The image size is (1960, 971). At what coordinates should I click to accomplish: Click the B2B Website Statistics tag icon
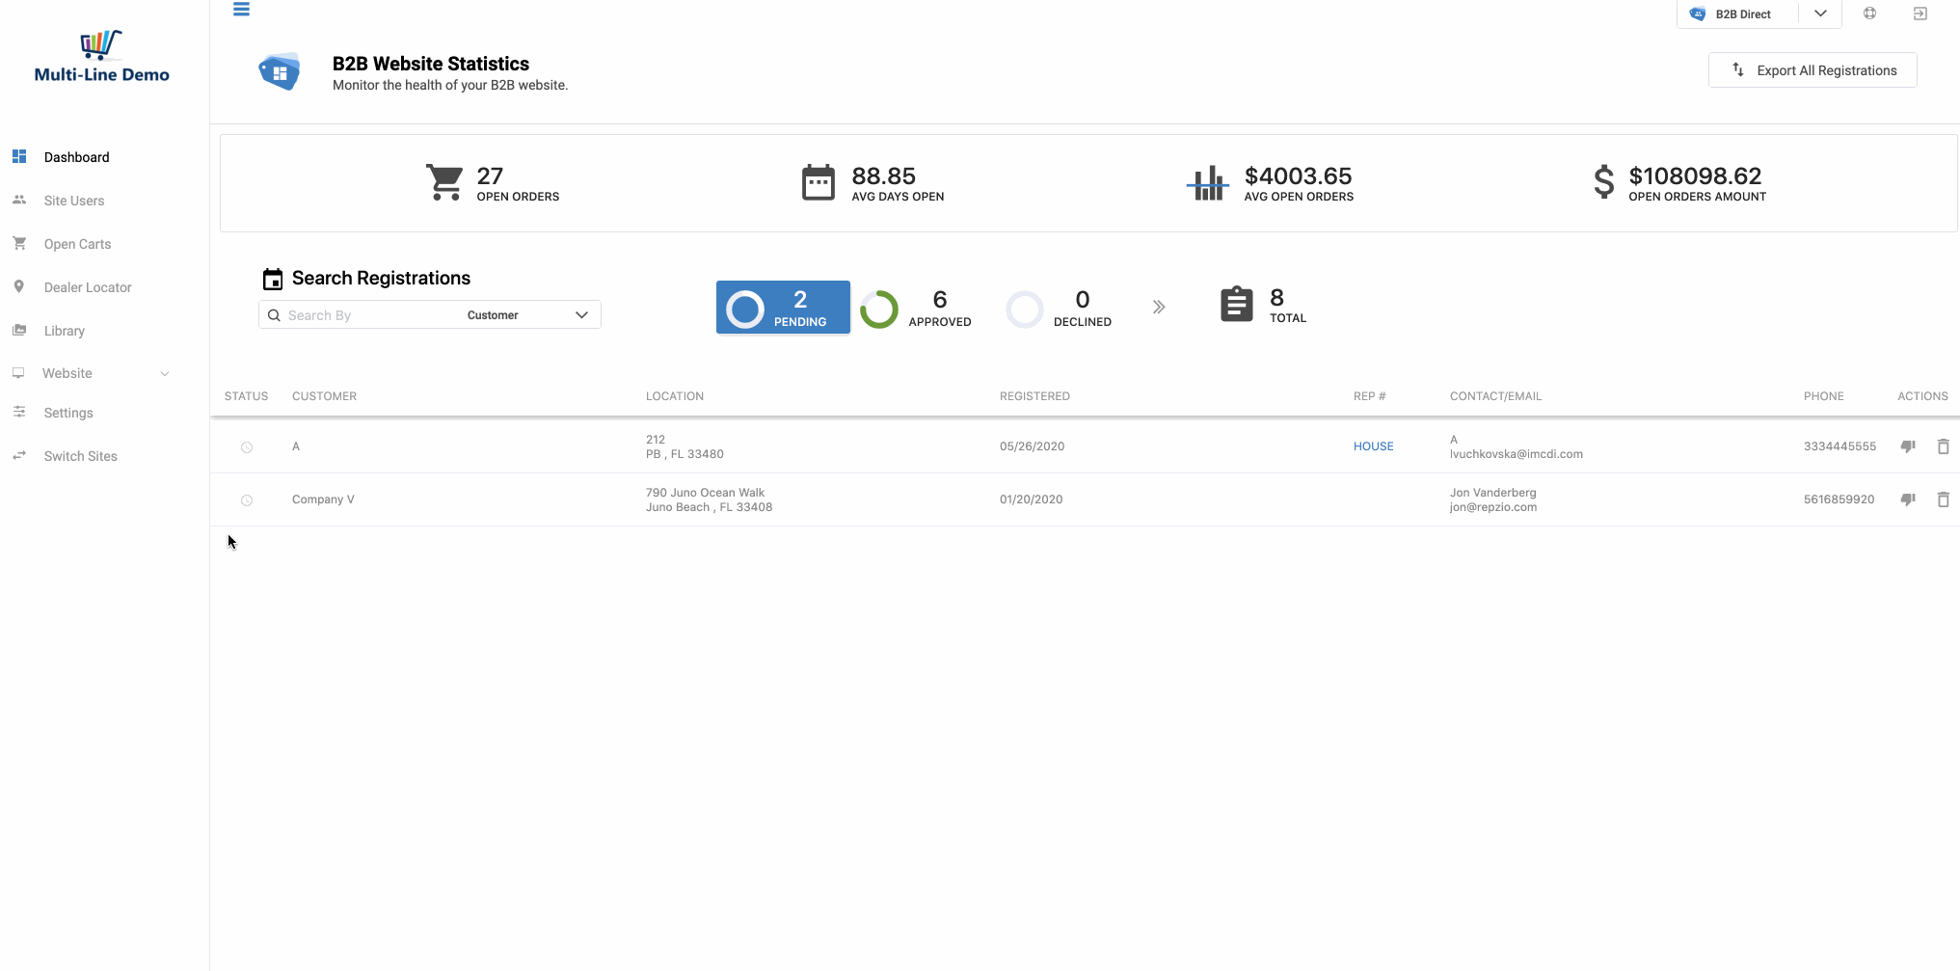(279, 71)
